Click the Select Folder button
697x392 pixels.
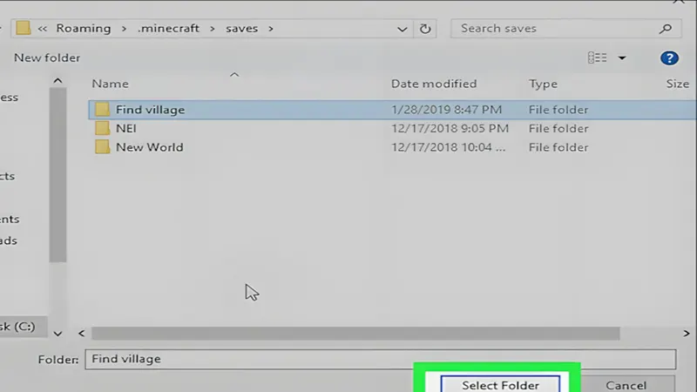point(500,384)
